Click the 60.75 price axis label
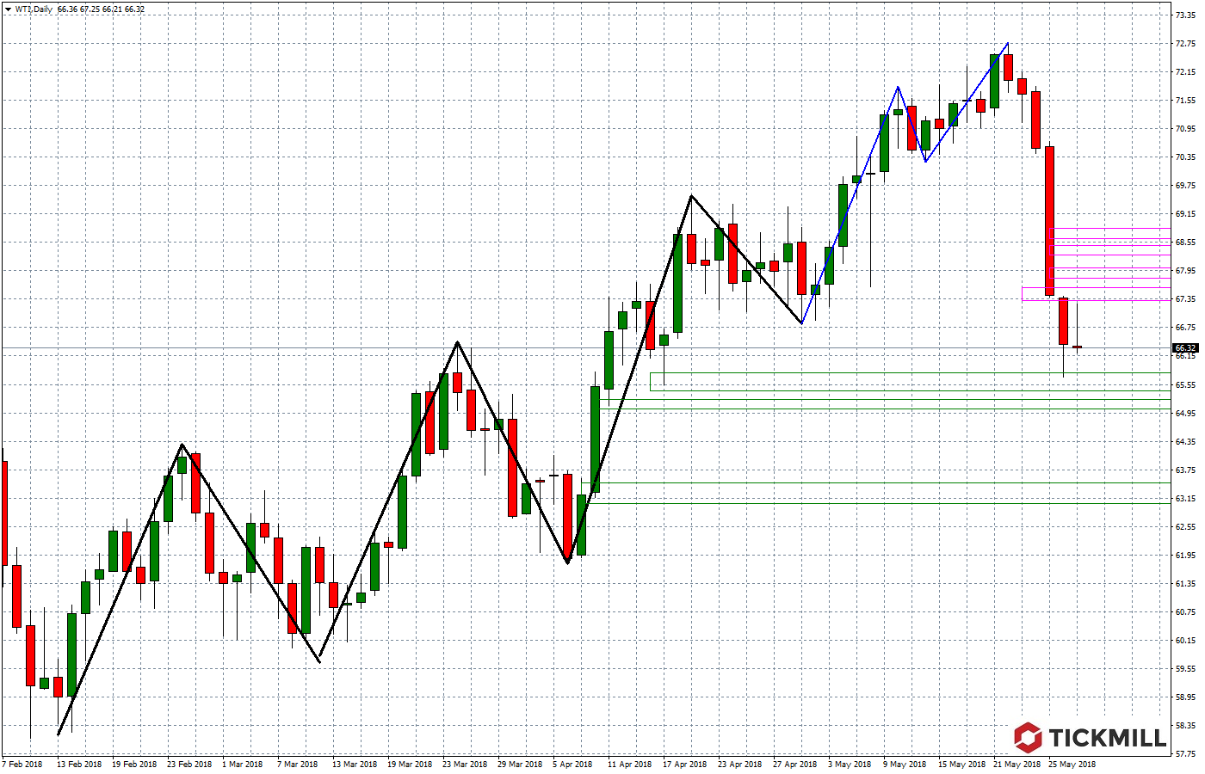Screen dimensions: 1205x774 pos(1185,612)
